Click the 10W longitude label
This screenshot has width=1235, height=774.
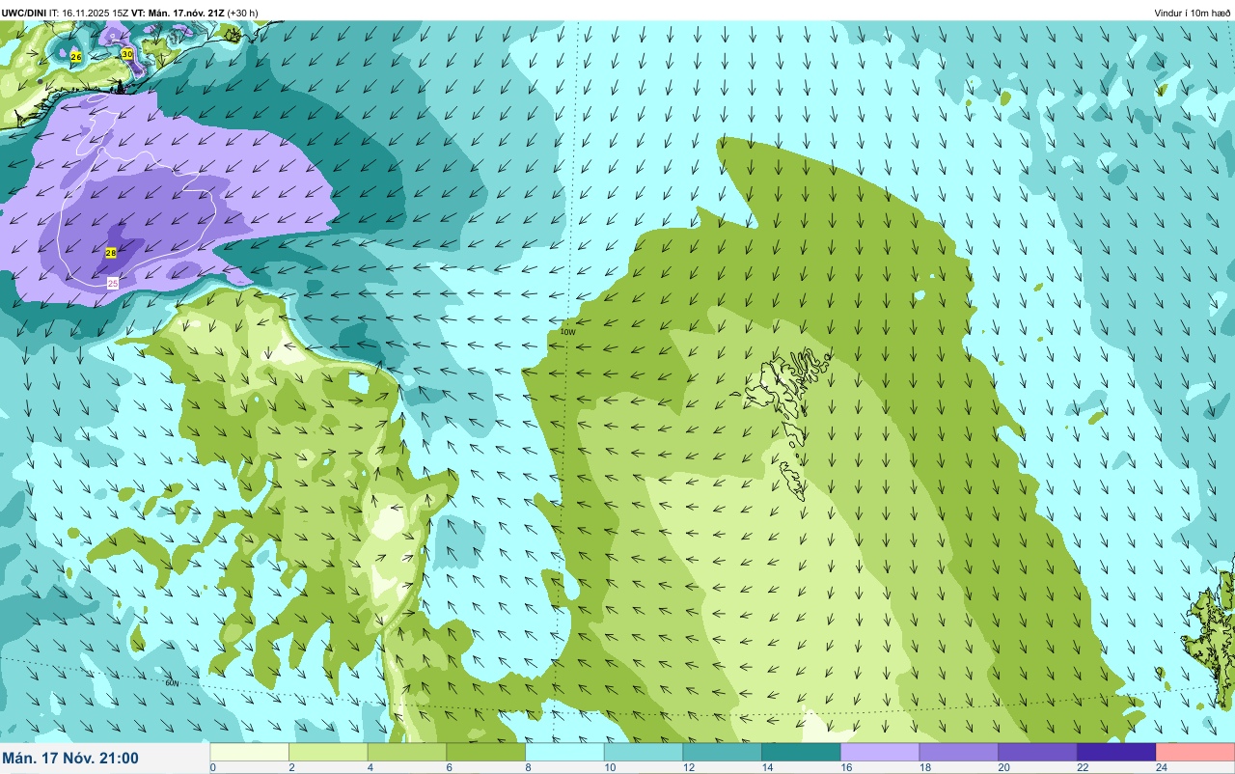click(567, 332)
